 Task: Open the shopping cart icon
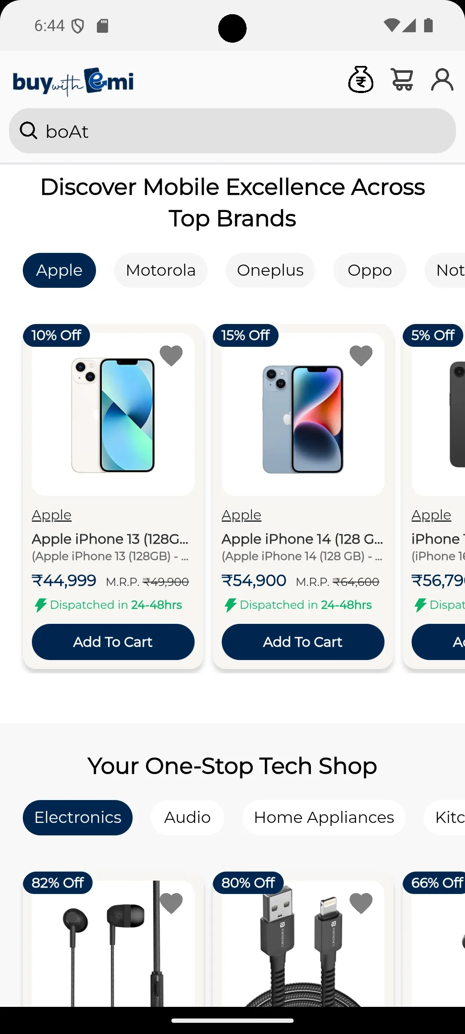point(402,79)
